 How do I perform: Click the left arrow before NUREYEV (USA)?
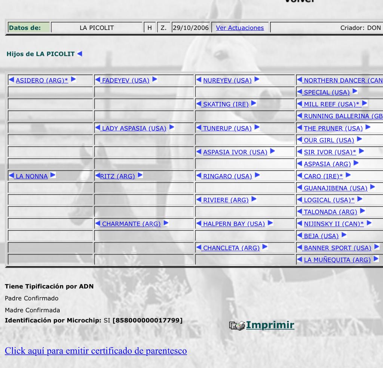[x=199, y=79]
